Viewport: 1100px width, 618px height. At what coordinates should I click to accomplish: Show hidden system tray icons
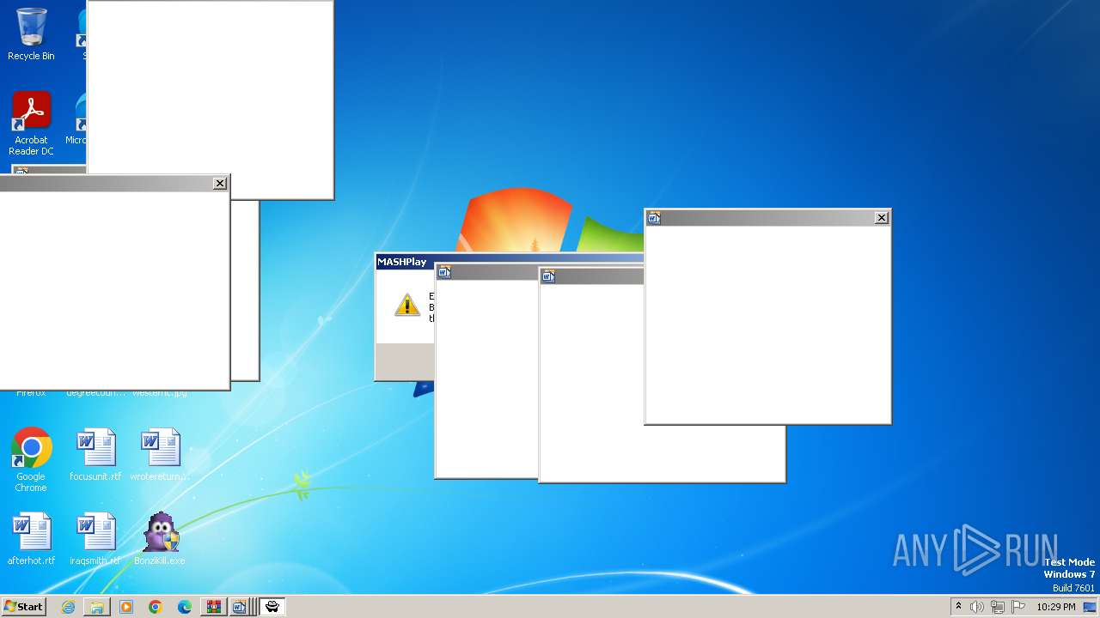click(959, 607)
